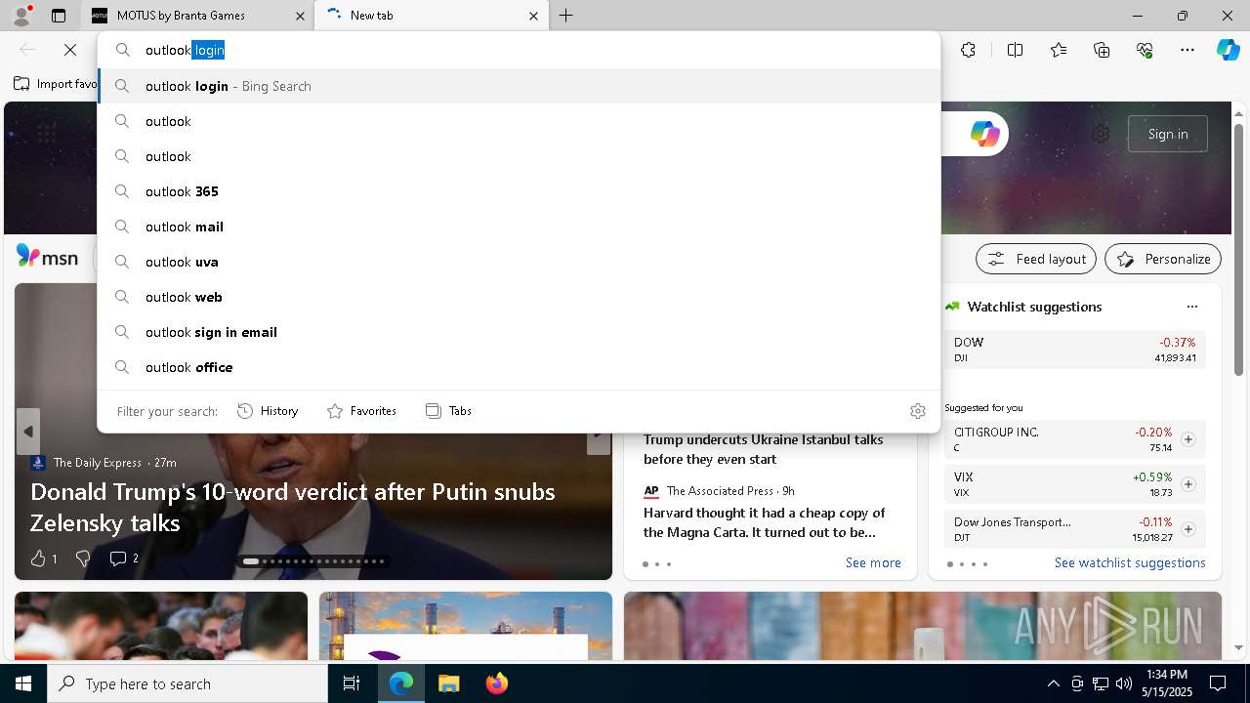Image resolution: width=1250 pixels, height=703 pixels.
Task: Click in the address bar text field
Action: 519,50
